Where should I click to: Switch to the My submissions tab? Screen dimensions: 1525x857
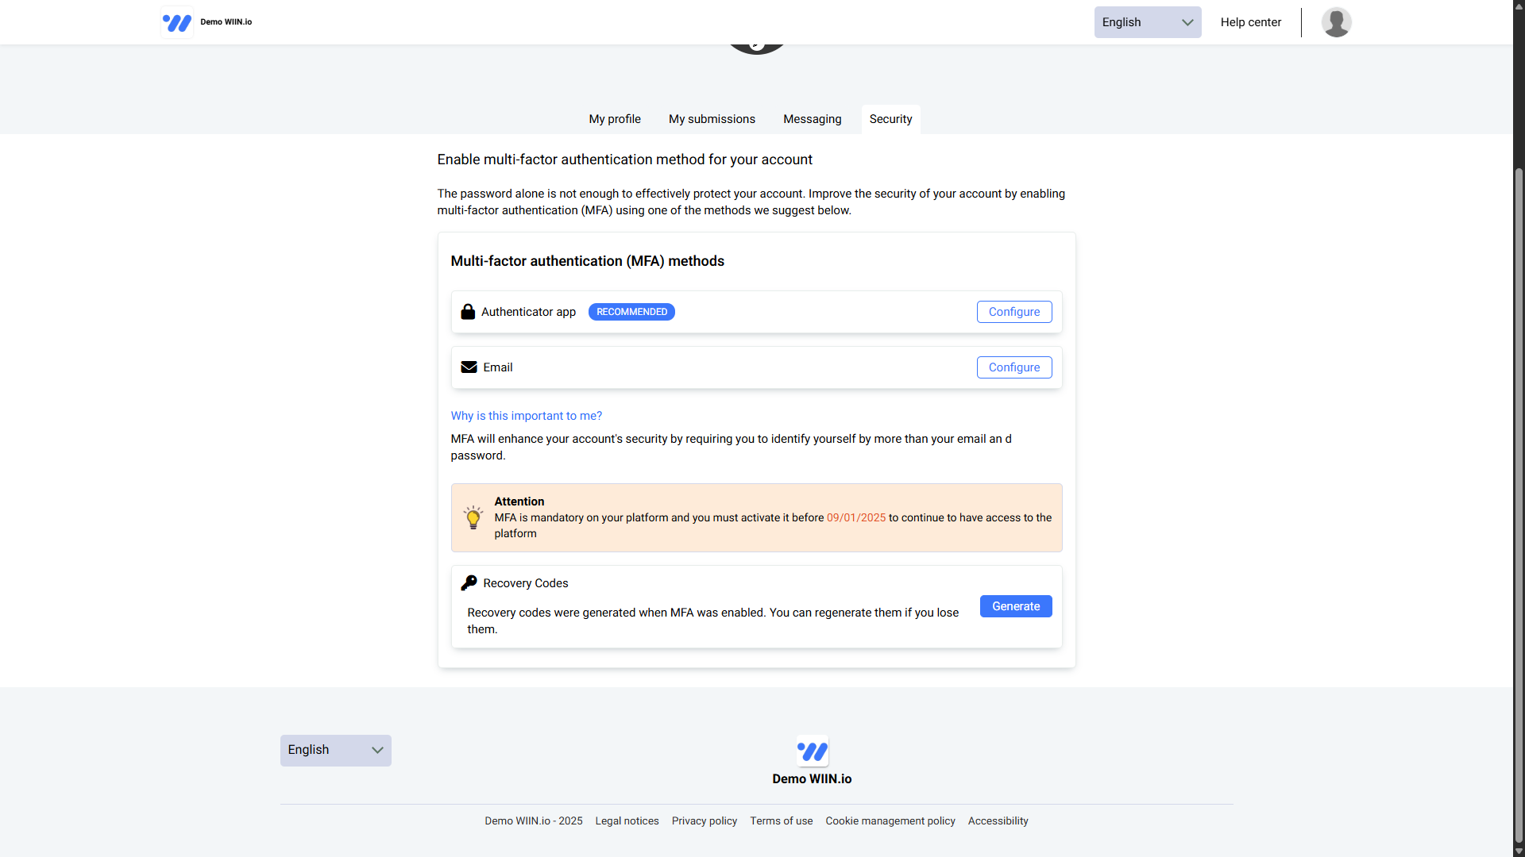(712, 119)
